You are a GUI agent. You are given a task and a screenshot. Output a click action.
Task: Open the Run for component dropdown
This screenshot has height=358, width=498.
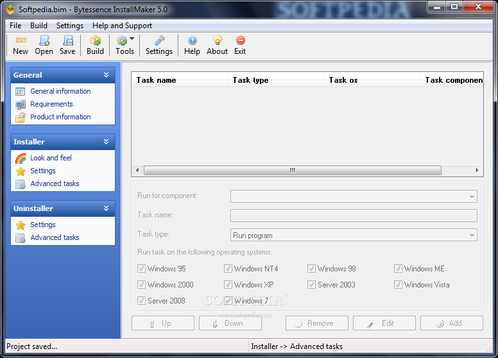tap(354, 196)
